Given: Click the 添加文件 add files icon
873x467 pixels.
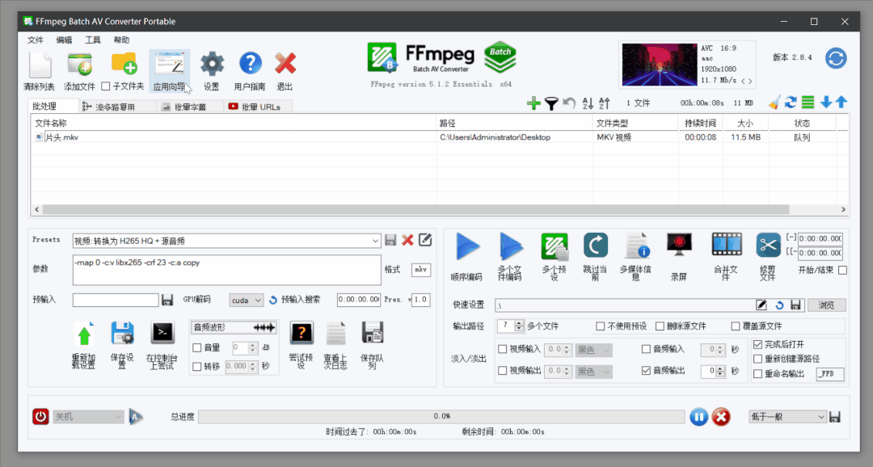Looking at the screenshot, I should (80, 65).
